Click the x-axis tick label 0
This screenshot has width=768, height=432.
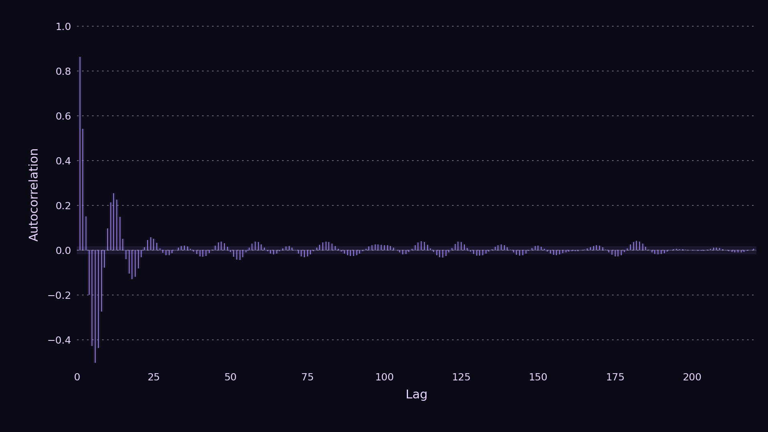point(77,377)
